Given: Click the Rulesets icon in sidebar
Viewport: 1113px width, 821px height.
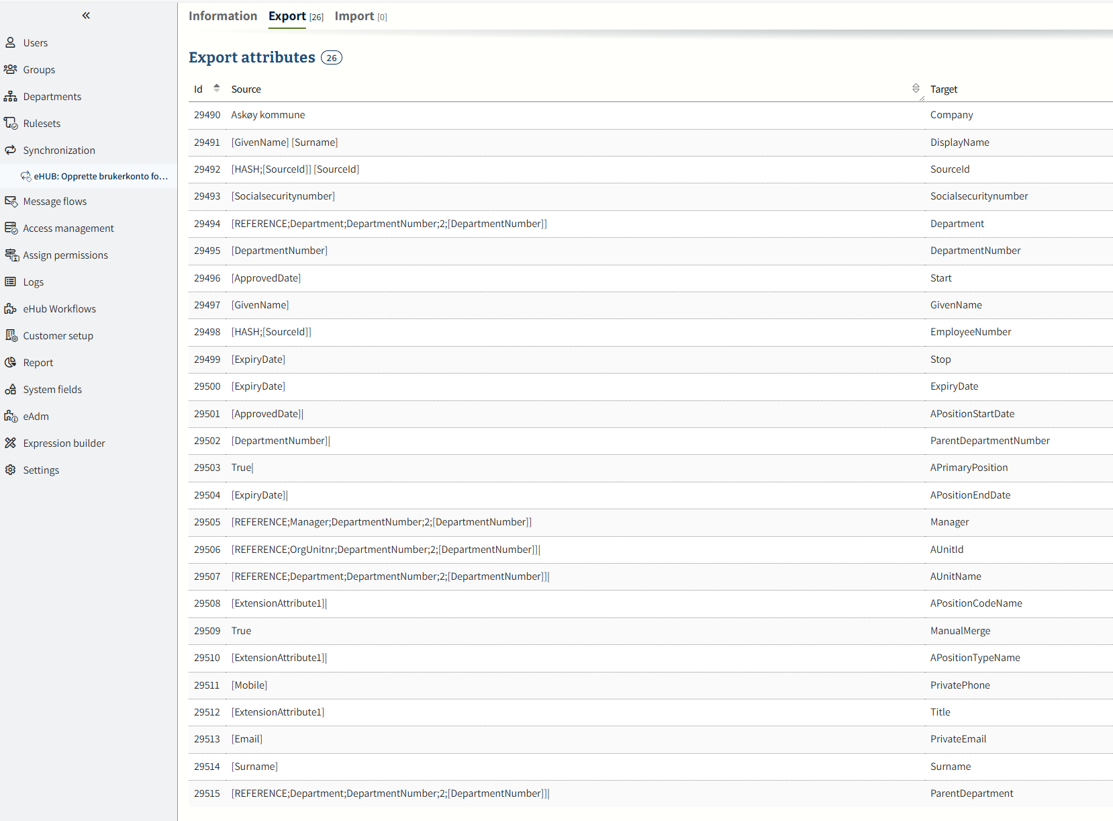Looking at the screenshot, I should pos(11,123).
